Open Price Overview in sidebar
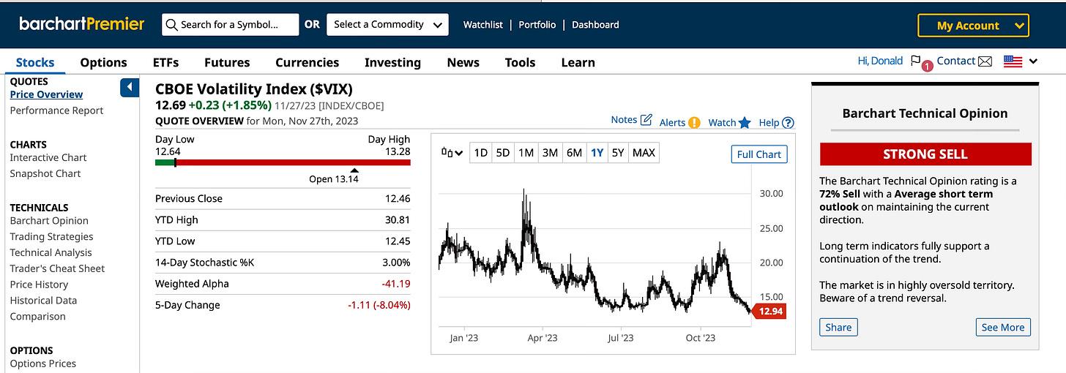The width and height of the screenshot is (1066, 373). [x=46, y=94]
